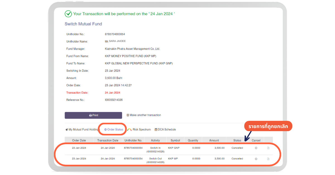Viewport: 335px width, 175px height.
Task: Switch to My Mutual Fund Holdings tab
Action: (x=84, y=130)
